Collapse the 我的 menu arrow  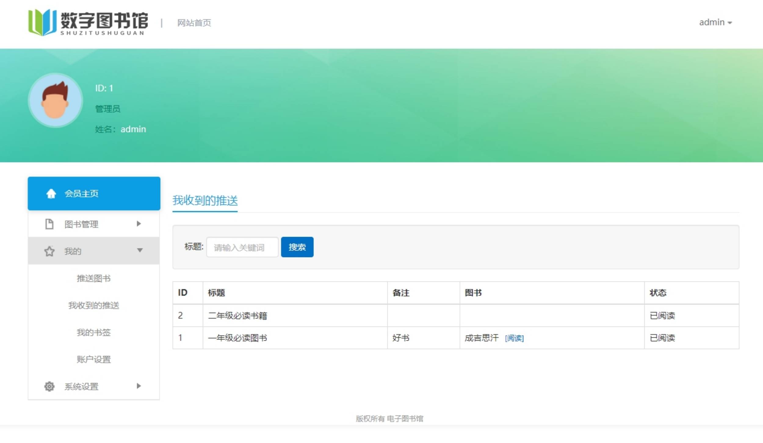[140, 250]
